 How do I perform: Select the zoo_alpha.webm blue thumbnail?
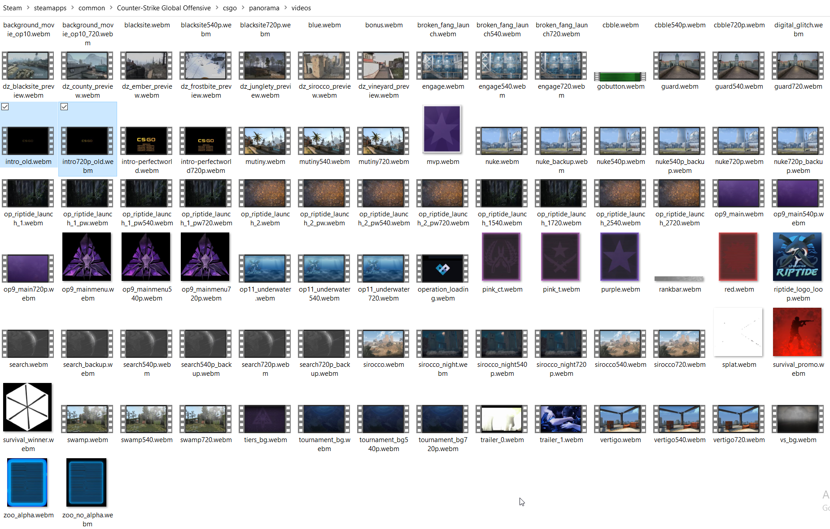coord(27,482)
